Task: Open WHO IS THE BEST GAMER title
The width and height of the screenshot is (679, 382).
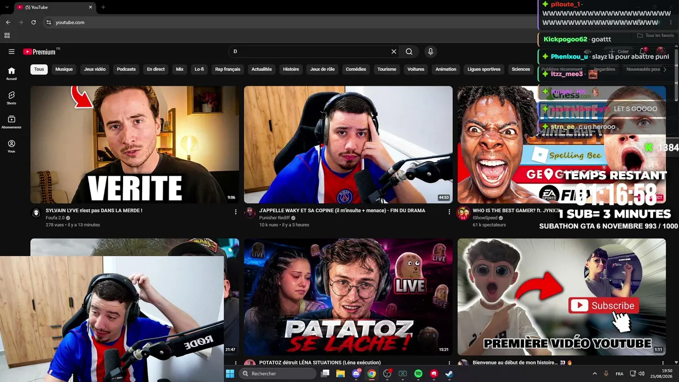Action: (x=516, y=211)
